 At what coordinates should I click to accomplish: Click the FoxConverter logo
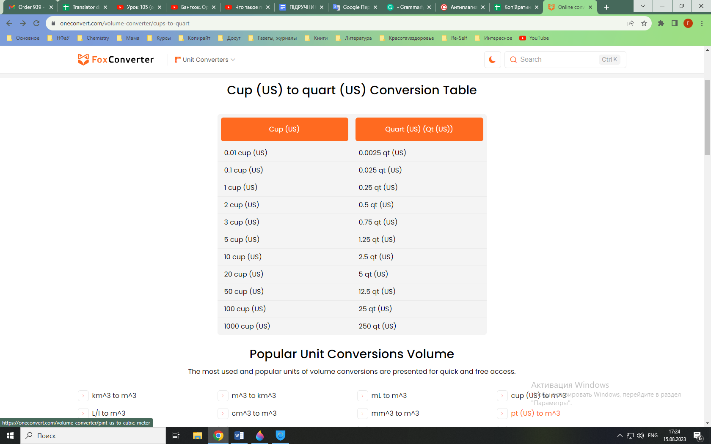click(x=116, y=60)
